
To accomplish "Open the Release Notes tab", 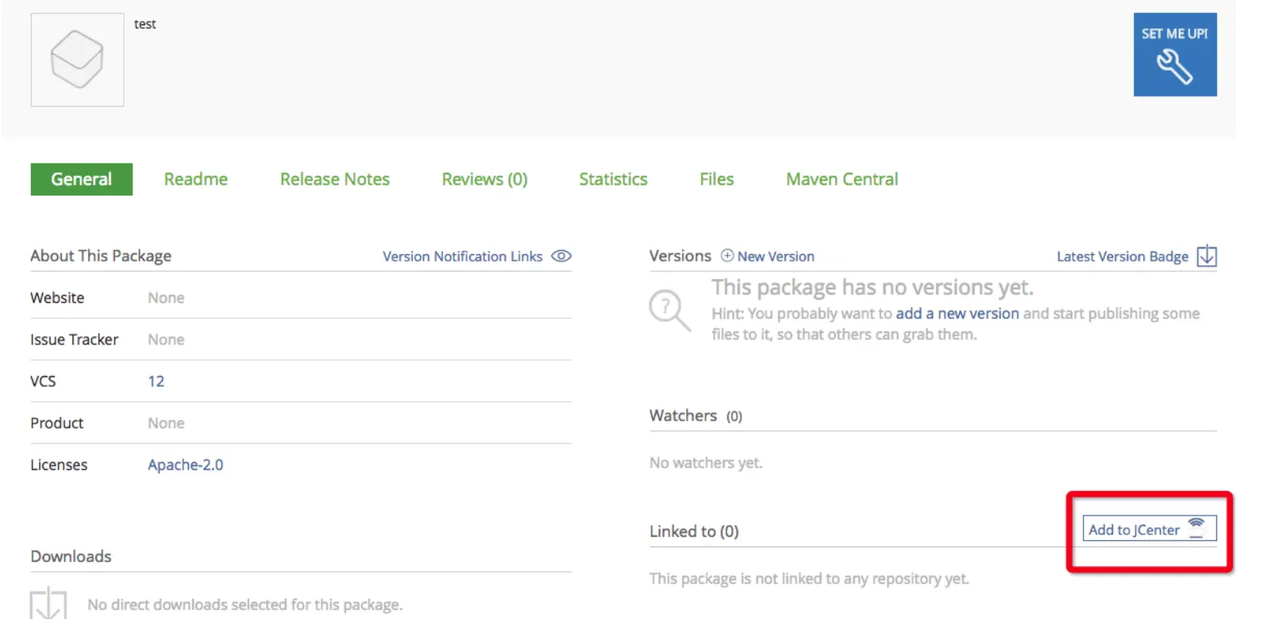I will [x=335, y=179].
